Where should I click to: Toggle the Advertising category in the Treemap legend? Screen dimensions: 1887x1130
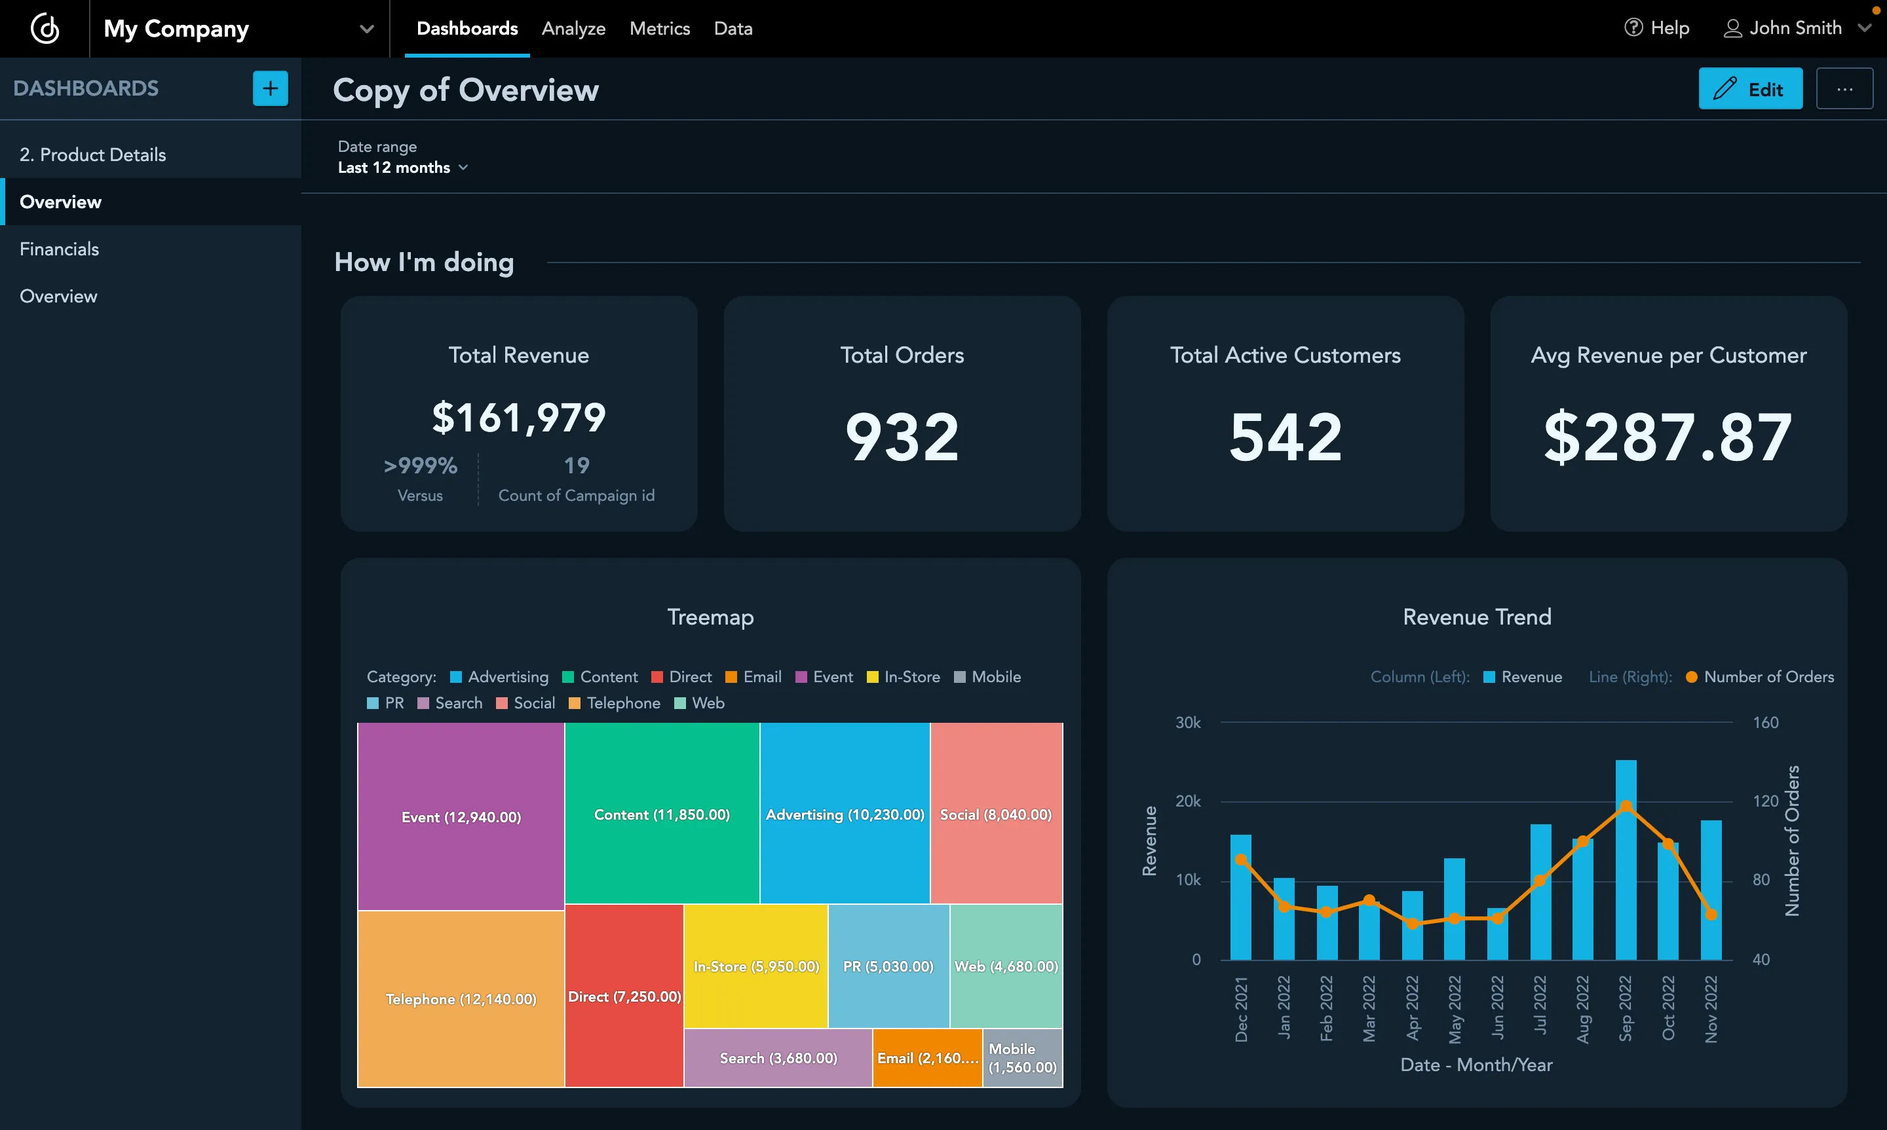point(499,676)
